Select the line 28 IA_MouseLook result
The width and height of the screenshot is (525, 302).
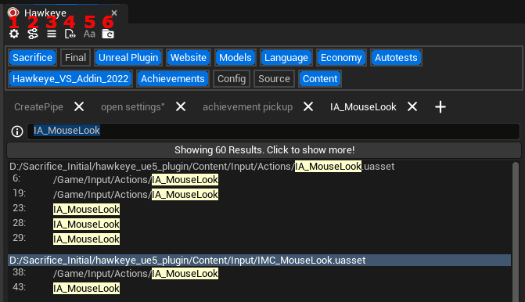point(86,225)
